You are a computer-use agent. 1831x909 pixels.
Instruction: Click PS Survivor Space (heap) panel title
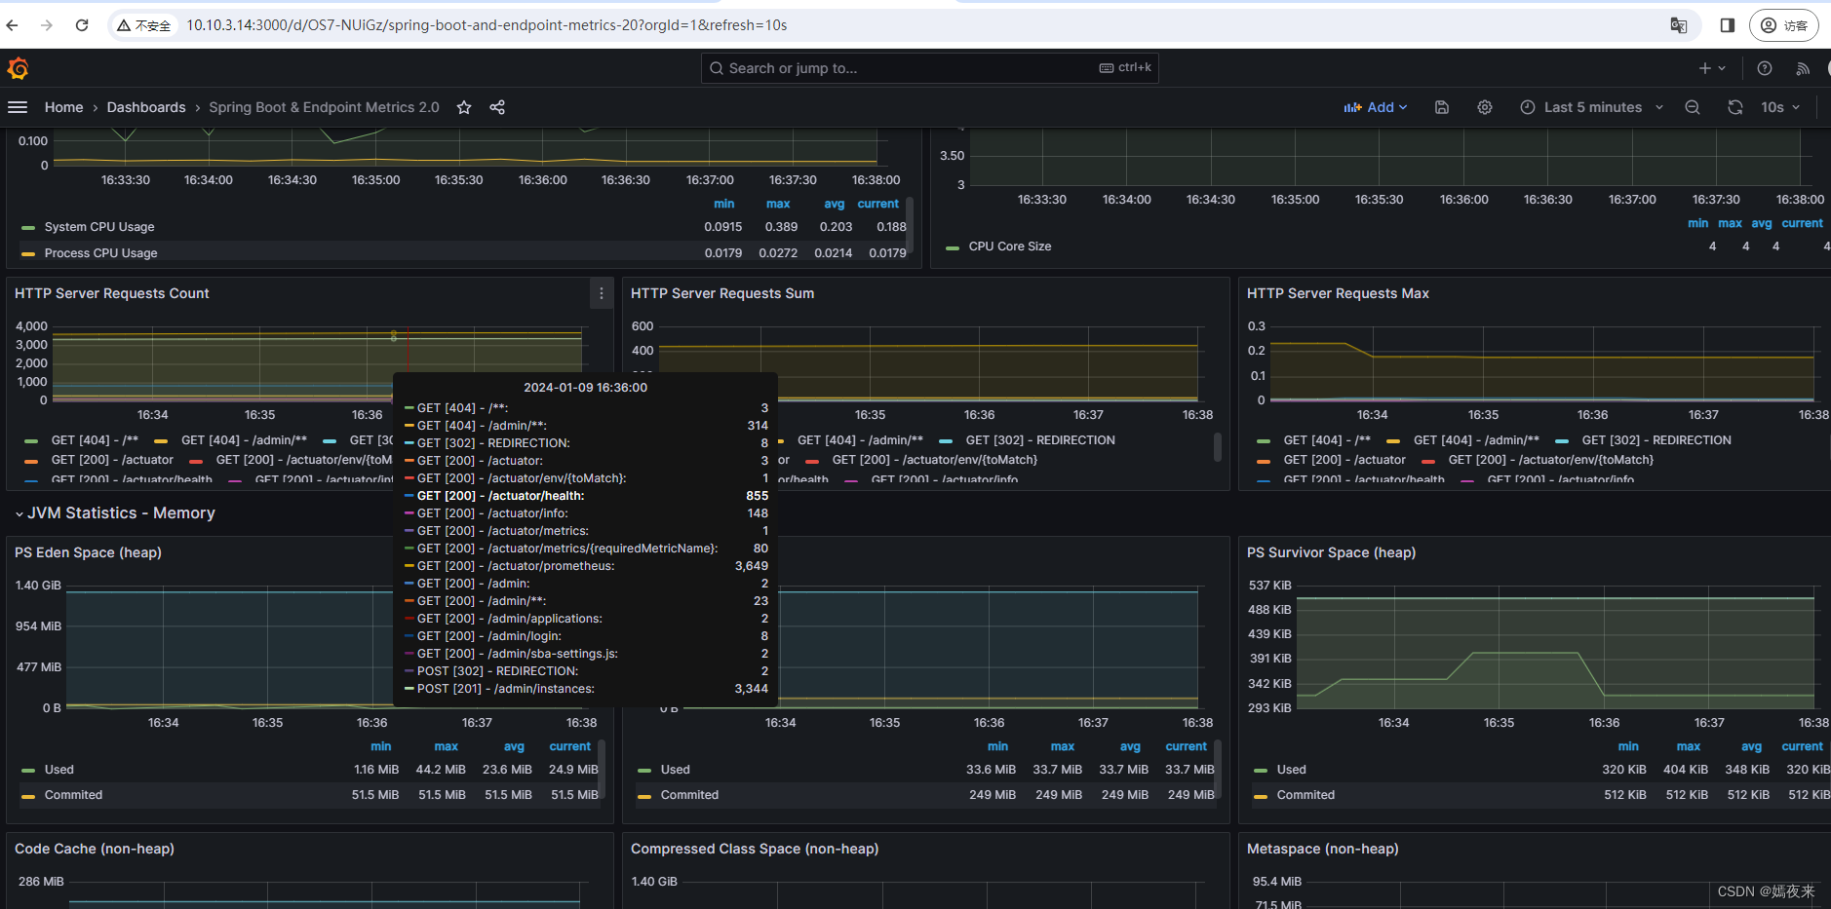(x=1331, y=552)
